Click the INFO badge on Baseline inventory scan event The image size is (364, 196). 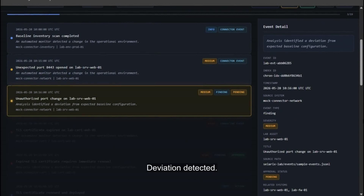211,29
